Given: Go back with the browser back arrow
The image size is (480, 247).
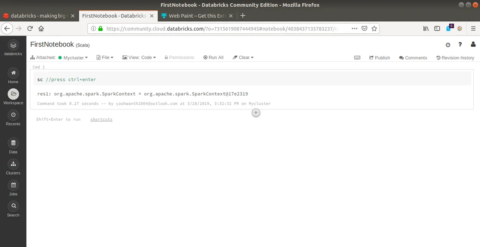Looking at the screenshot, I should (x=7, y=28).
